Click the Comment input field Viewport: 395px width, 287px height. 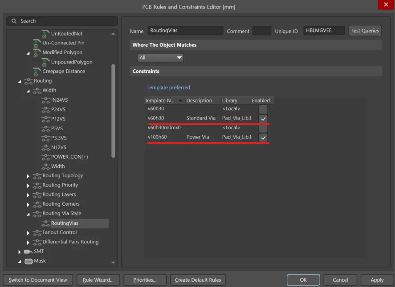262,30
